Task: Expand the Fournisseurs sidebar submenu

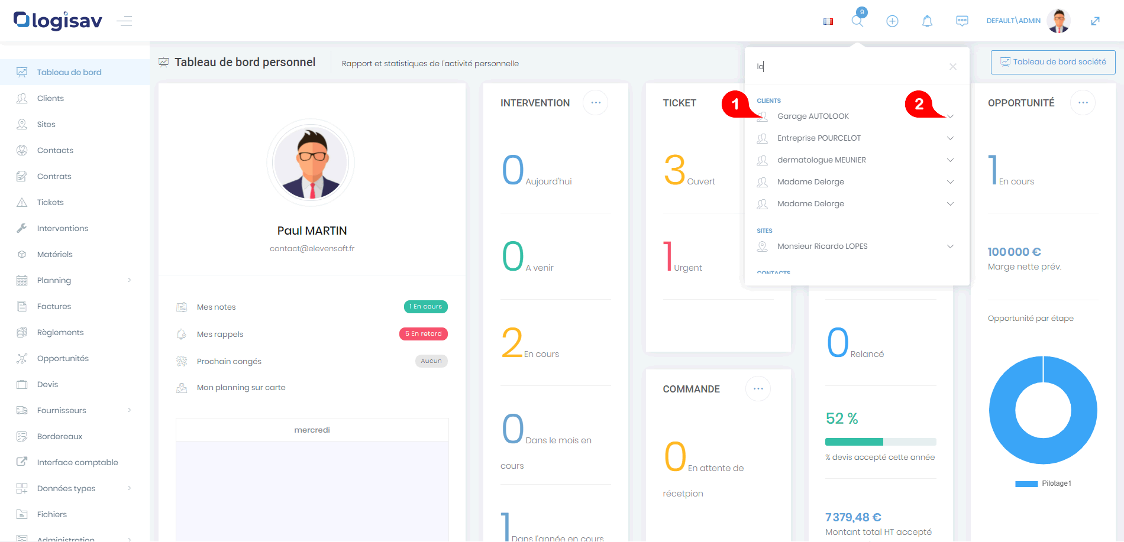Action: (130, 410)
